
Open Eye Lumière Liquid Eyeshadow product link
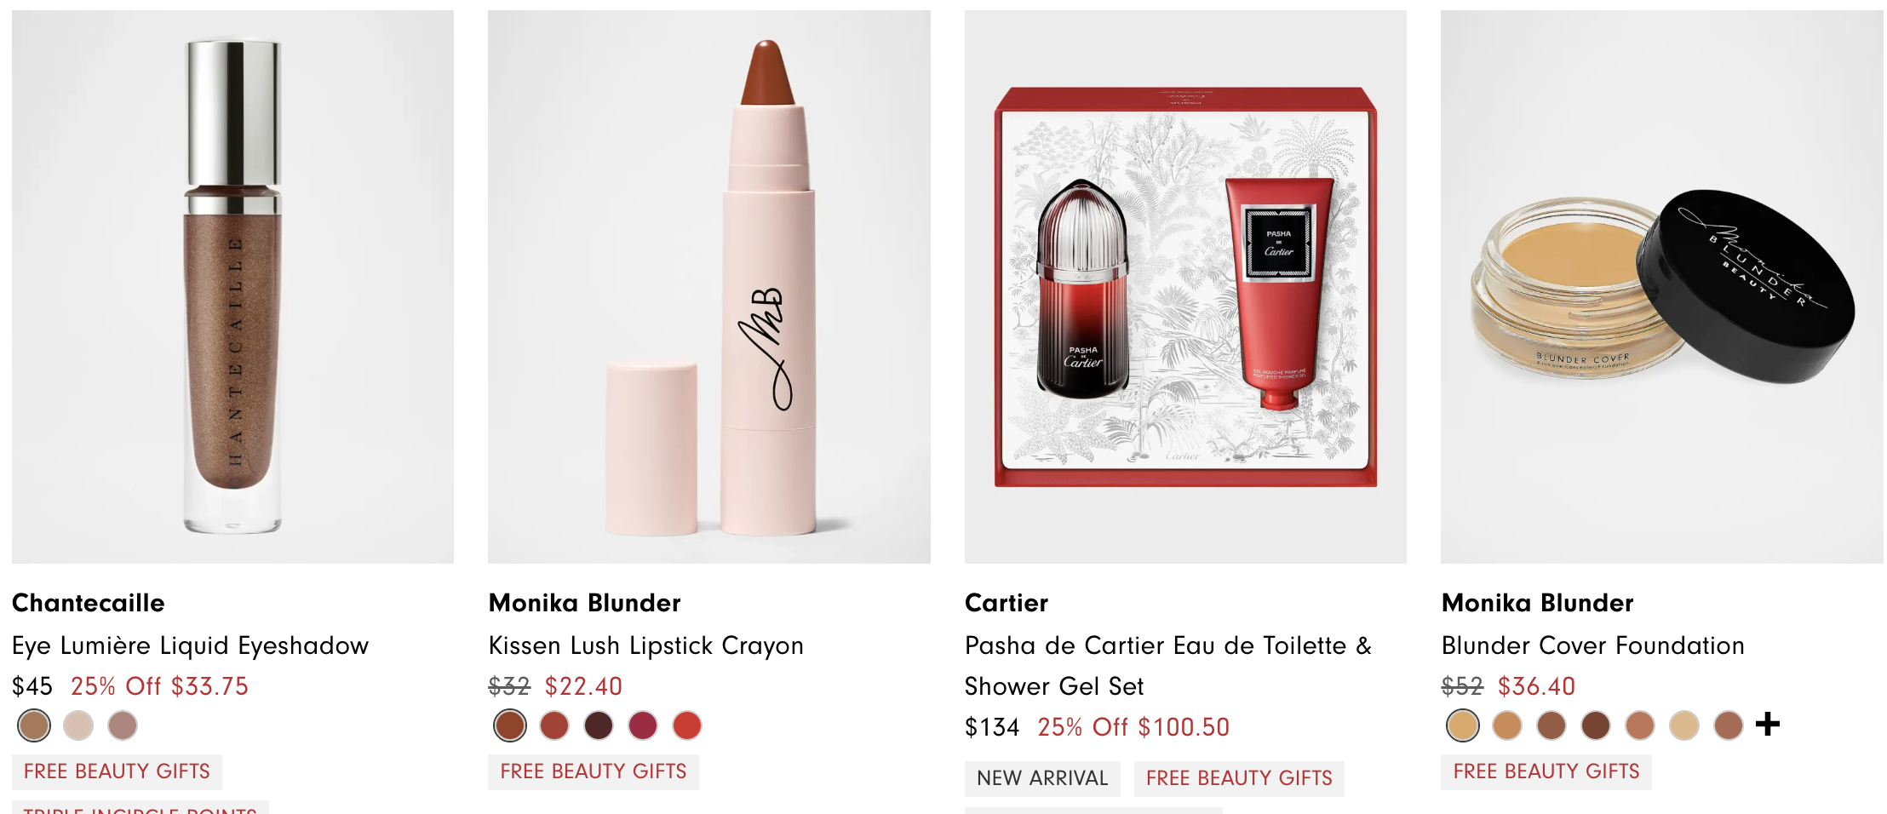pos(191,645)
